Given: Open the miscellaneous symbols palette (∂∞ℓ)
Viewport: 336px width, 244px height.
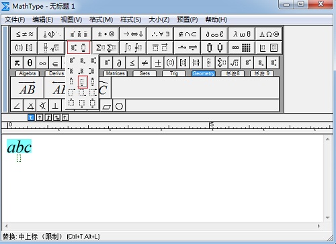Looking at the screenshot, I should pos(214,34).
